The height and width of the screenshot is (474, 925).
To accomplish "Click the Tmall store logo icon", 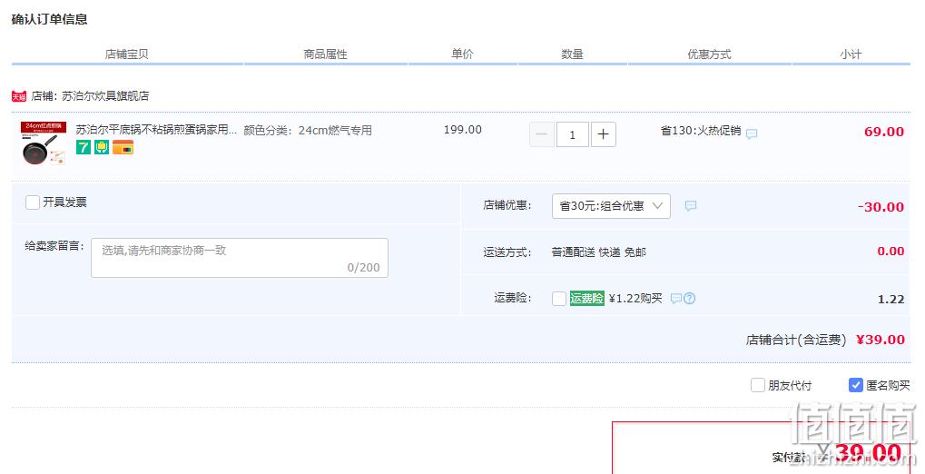I will (x=19, y=96).
